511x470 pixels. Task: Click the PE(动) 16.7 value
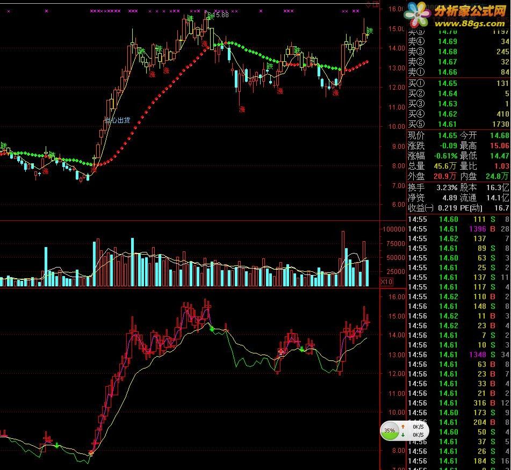coord(501,208)
